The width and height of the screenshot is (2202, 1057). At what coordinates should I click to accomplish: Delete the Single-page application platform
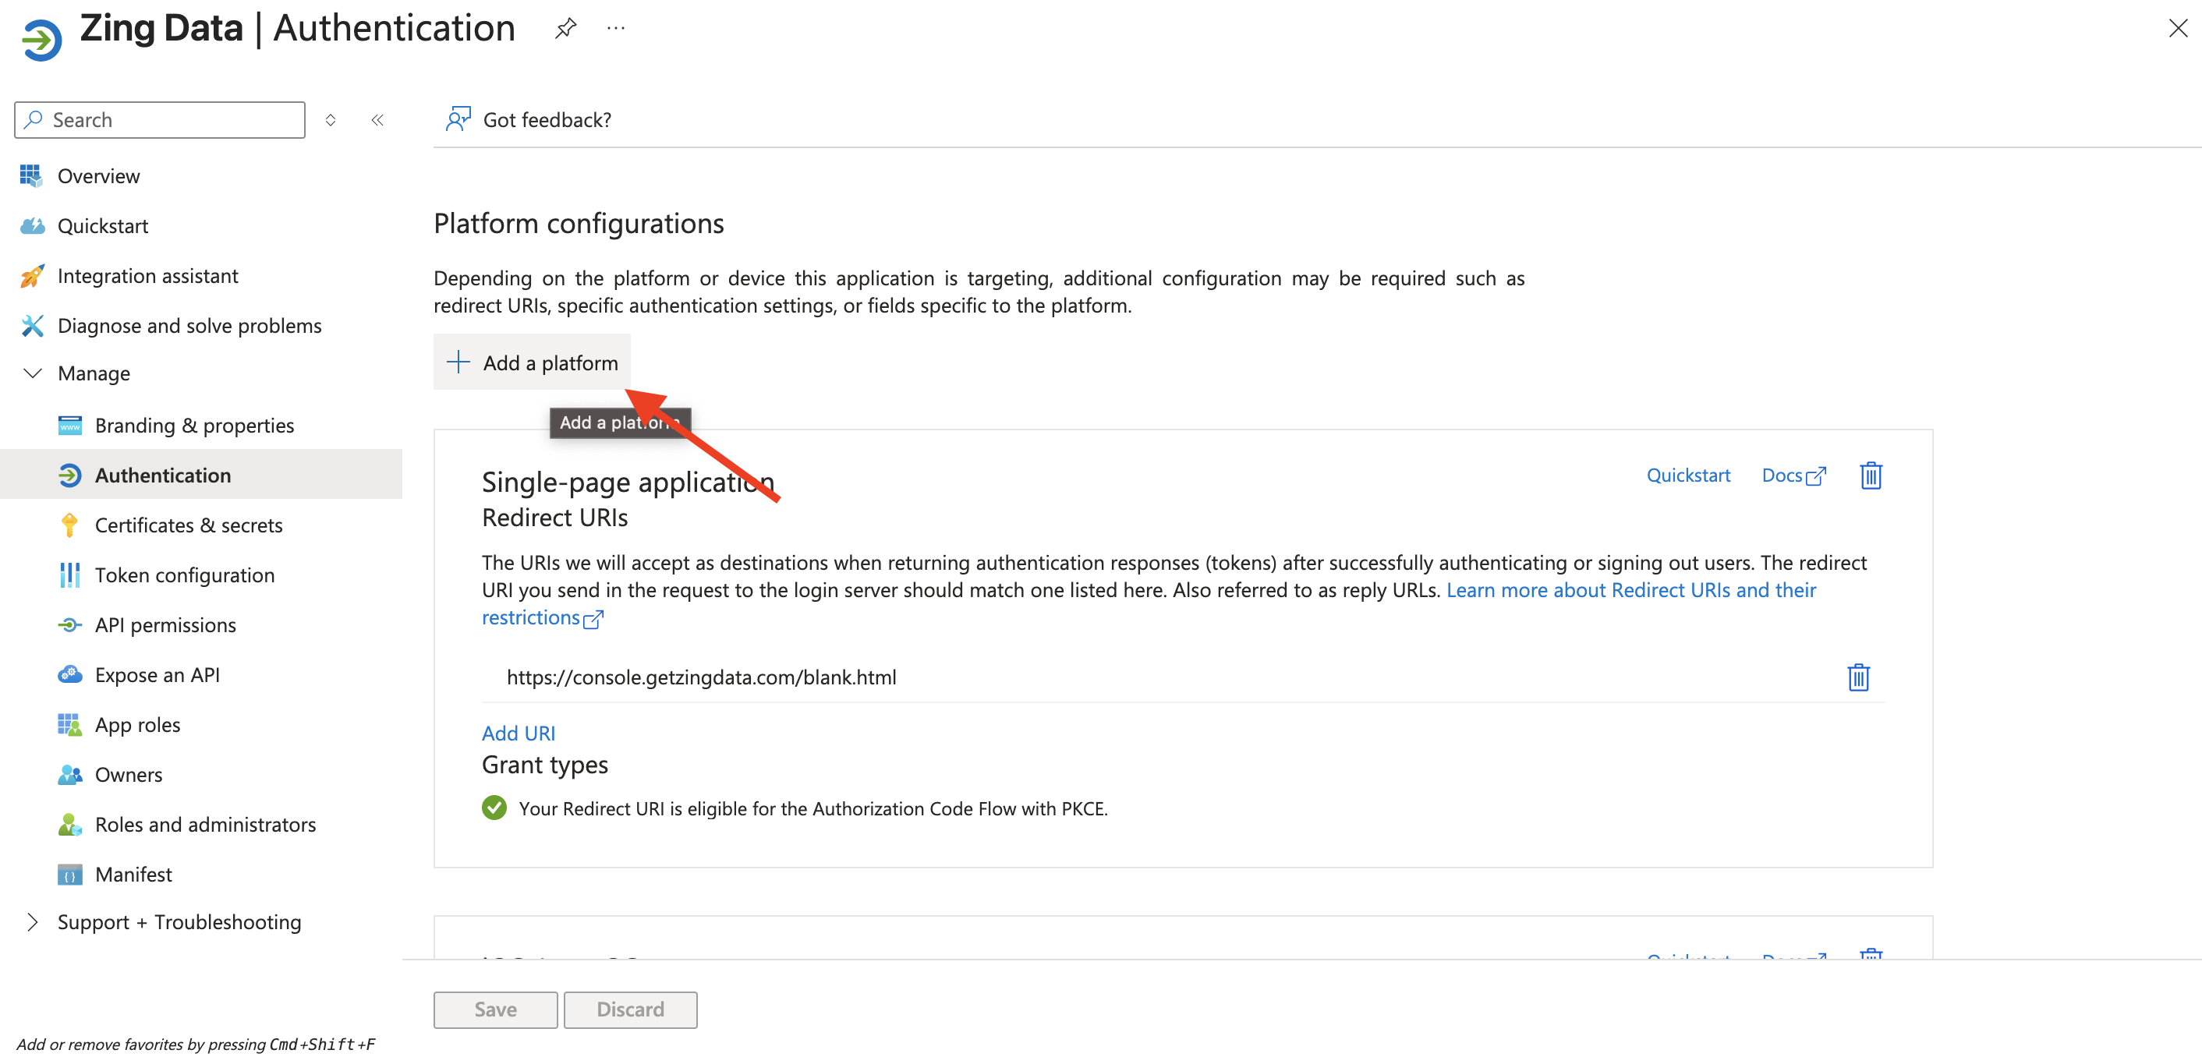(1871, 475)
